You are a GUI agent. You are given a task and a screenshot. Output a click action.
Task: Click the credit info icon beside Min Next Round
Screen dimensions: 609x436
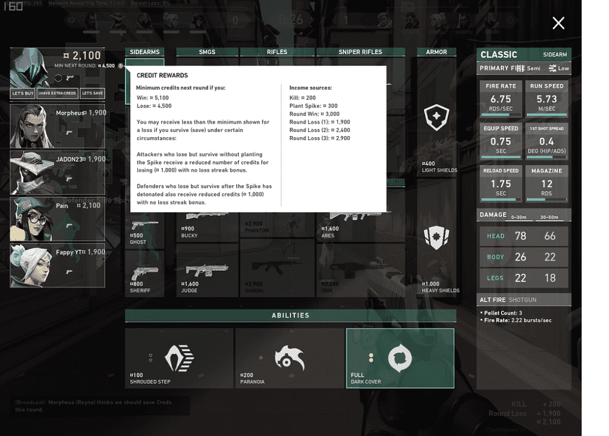[120, 65]
